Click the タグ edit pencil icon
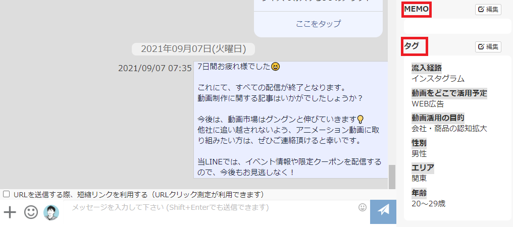 coord(488,47)
